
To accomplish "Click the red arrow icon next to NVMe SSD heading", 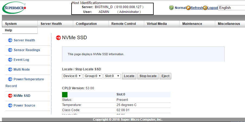I will coord(58,38).
